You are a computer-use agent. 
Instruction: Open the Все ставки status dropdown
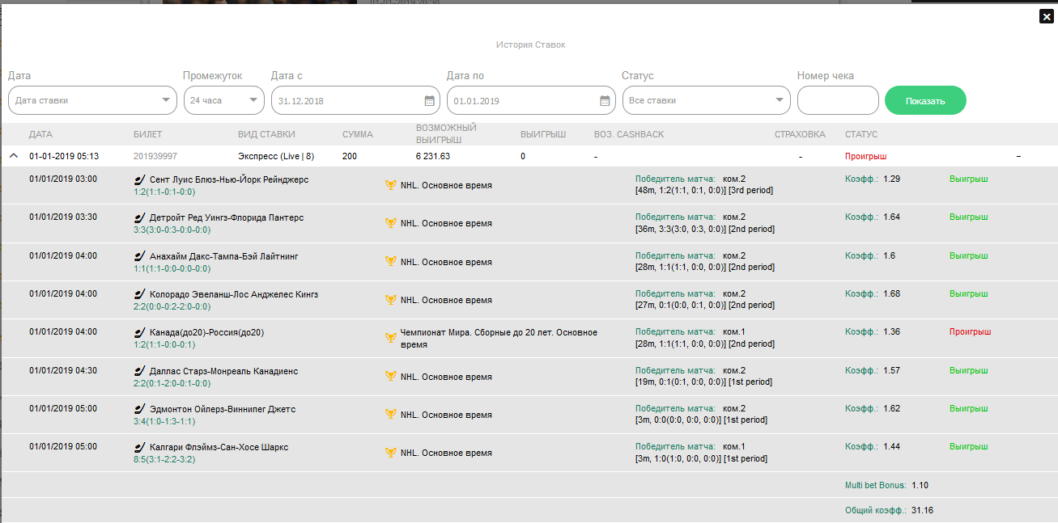click(x=706, y=101)
